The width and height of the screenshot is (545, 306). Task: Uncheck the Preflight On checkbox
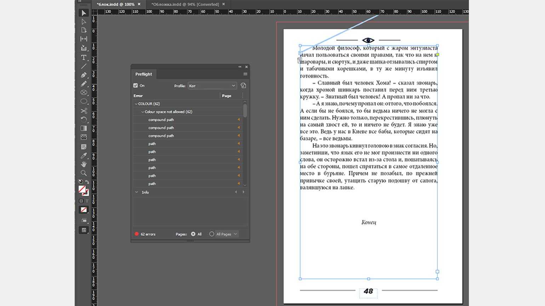coord(136,86)
